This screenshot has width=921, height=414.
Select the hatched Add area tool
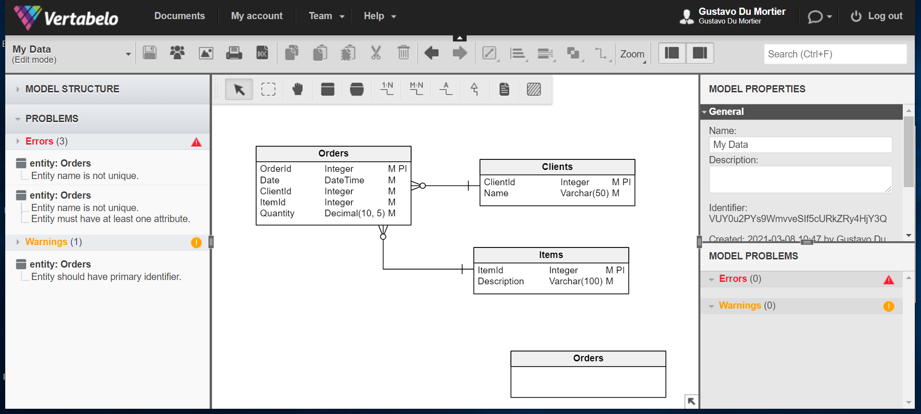[534, 89]
